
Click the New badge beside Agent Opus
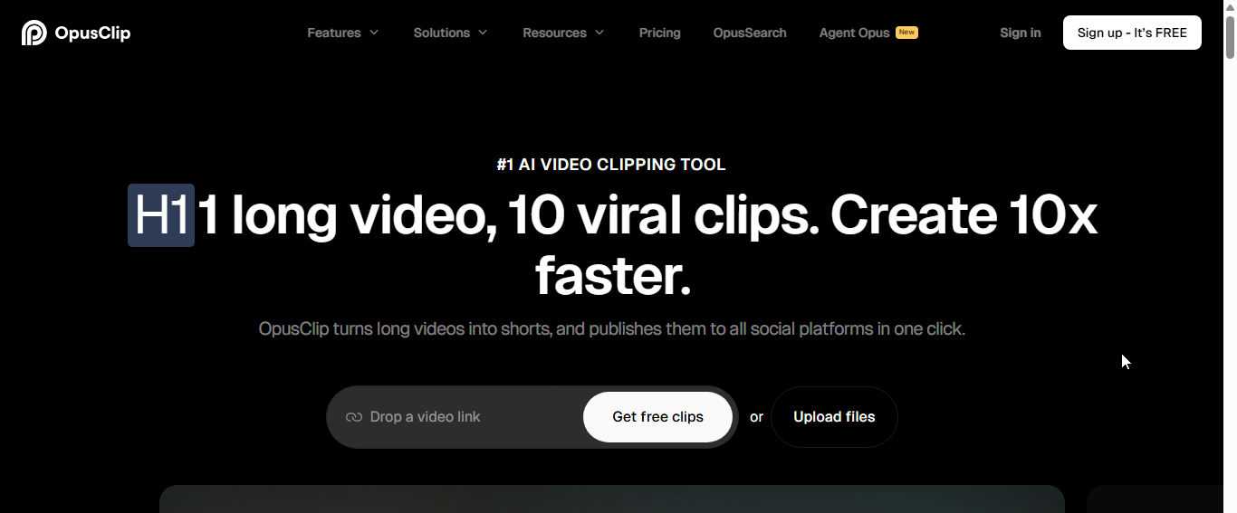click(906, 33)
